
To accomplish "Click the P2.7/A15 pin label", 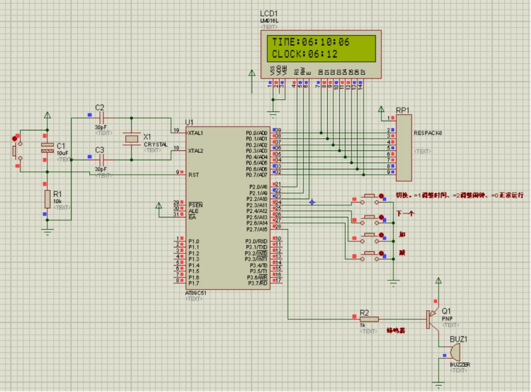I will point(257,230).
